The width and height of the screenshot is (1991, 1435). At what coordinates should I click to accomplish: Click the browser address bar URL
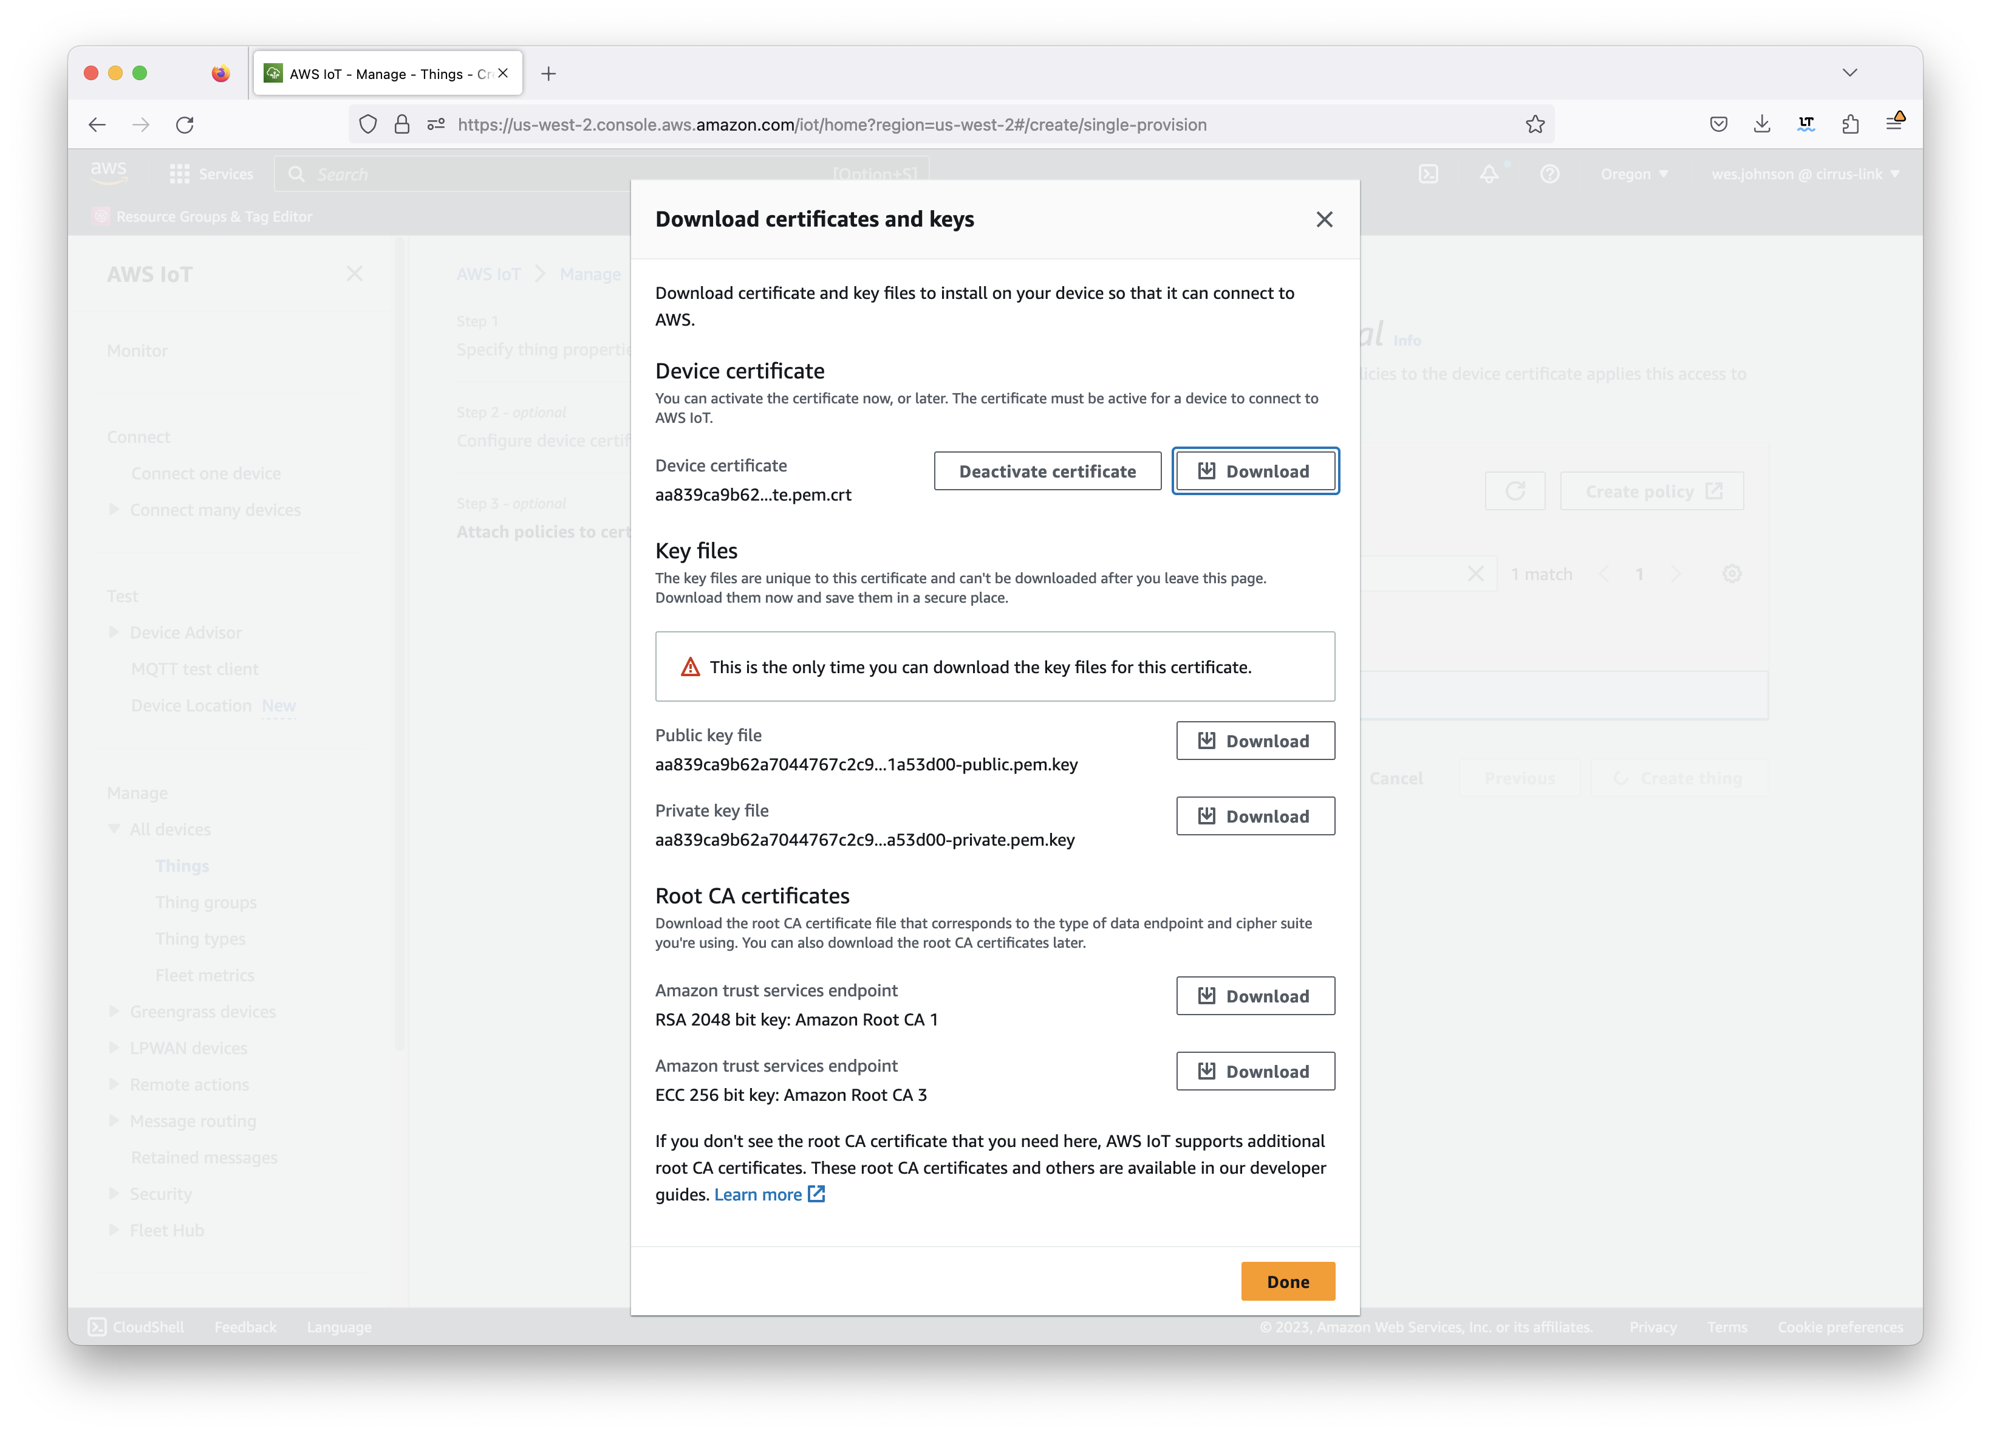click(x=832, y=125)
